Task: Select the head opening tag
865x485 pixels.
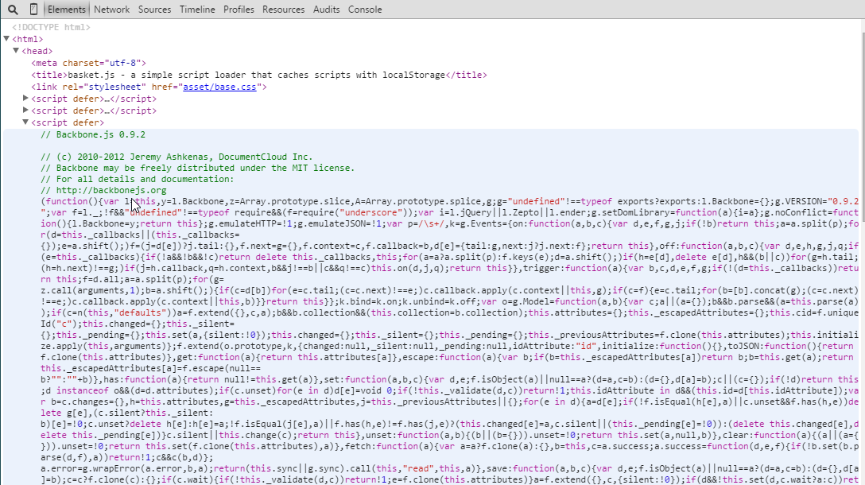Action: click(37, 52)
